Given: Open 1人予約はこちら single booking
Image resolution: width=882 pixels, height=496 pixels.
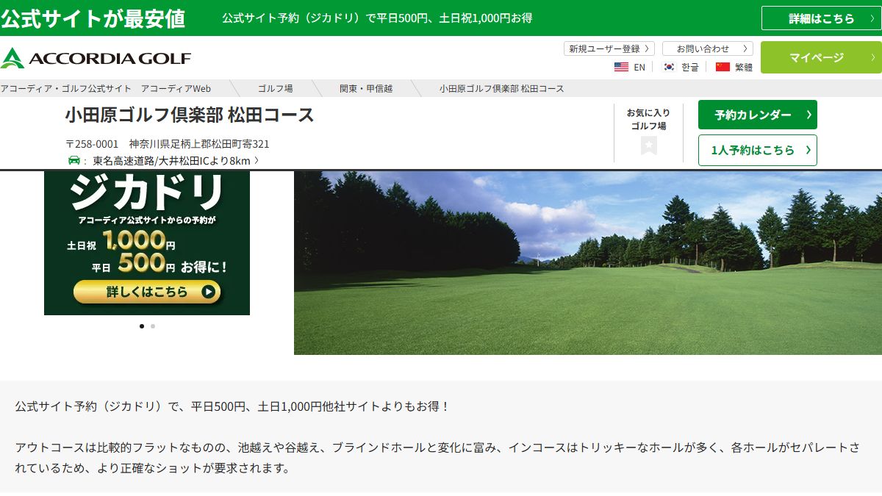Looking at the screenshot, I should pos(757,150).
